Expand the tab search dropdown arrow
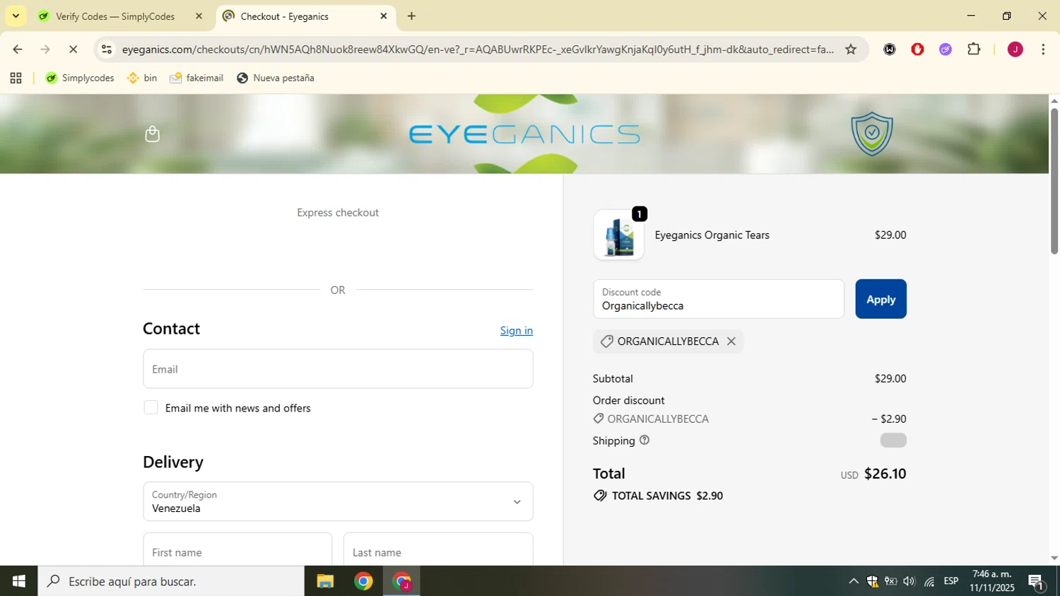This screenshot has height=596, width=1060. 16,16
